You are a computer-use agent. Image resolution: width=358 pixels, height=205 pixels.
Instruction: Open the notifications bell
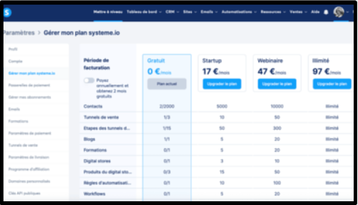click(x=326, y=12)
